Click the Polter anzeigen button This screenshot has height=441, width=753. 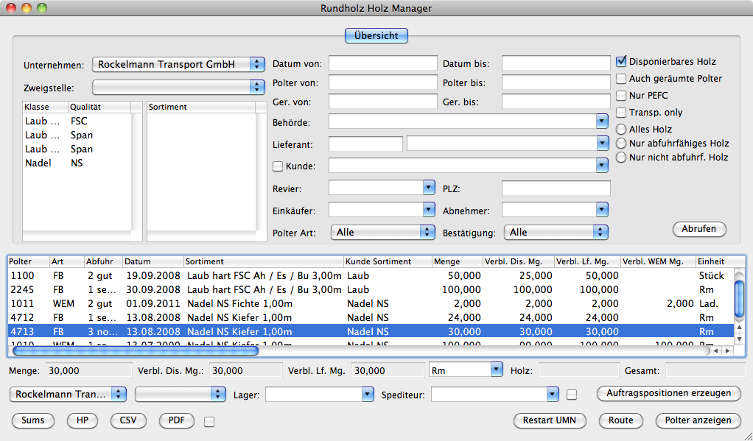click(697, 420)
